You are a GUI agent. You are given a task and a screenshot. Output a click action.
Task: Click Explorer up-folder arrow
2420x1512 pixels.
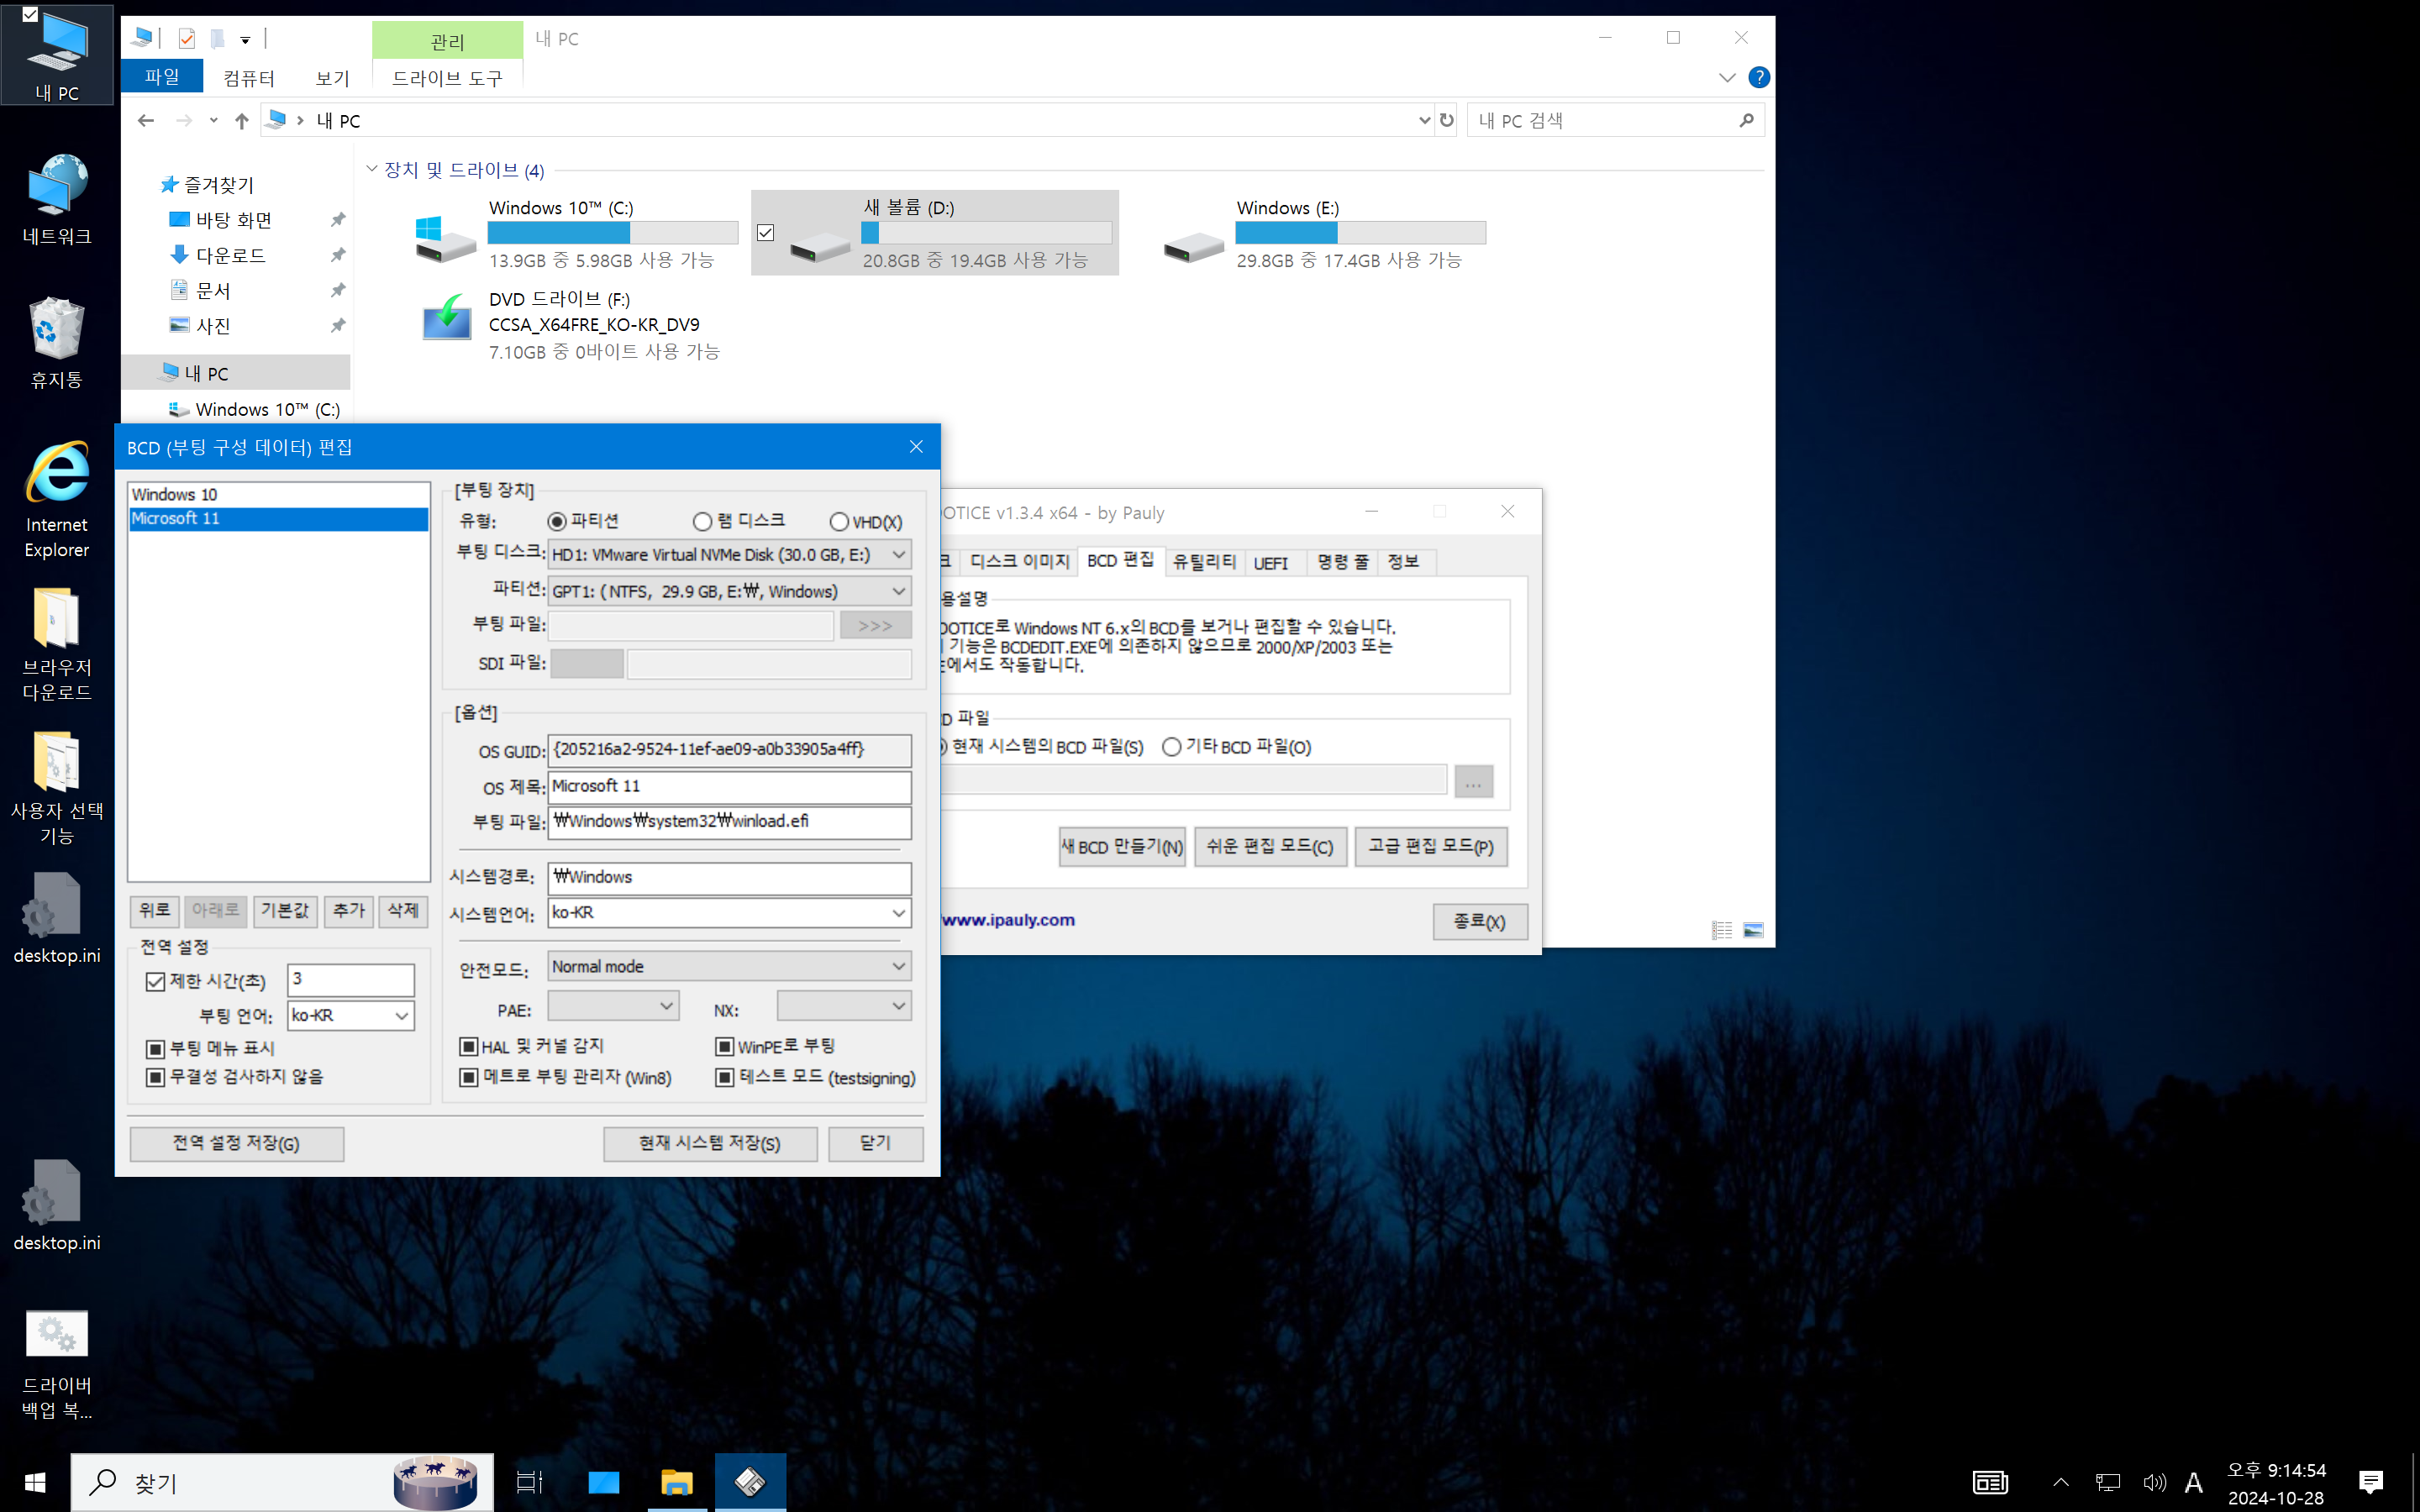tap(241, 121)
